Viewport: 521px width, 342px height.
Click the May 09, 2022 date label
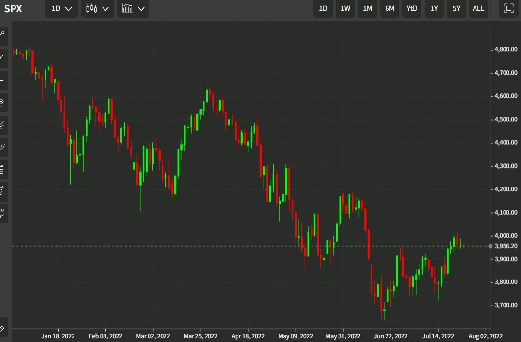(296, 336)
